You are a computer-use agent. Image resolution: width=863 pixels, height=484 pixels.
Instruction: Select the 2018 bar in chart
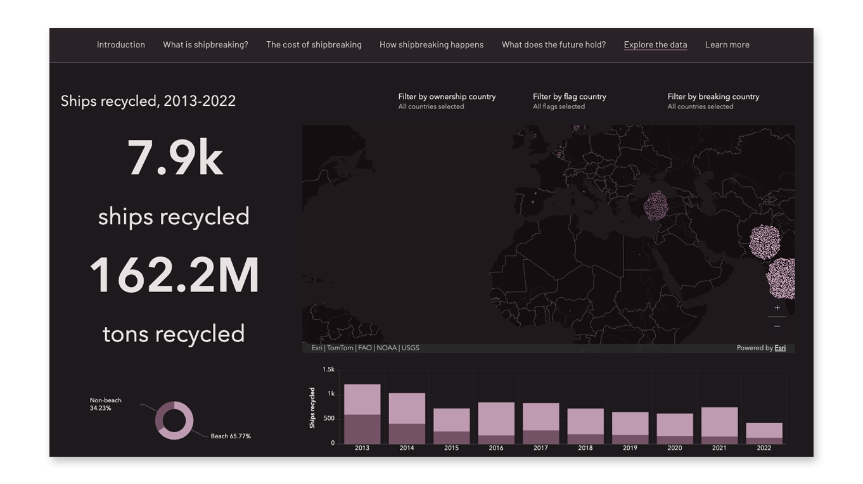coord(585,426)
